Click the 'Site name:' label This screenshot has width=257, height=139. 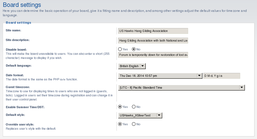tap(13, 30)
